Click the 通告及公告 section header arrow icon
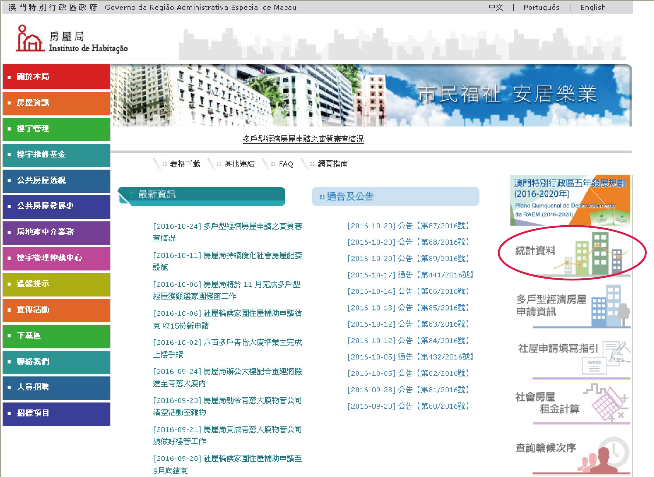 (322, 197)
